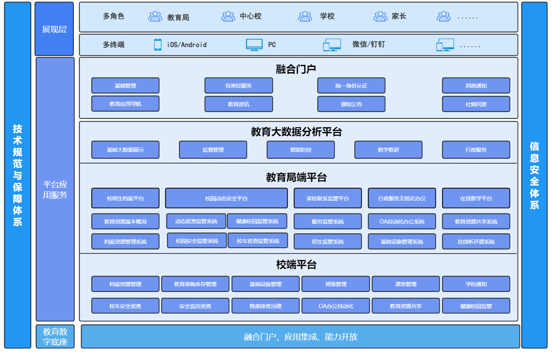Open the 校园动态安全平台 block
Viewport: 552px width, 354px height.
click(226, 198)
